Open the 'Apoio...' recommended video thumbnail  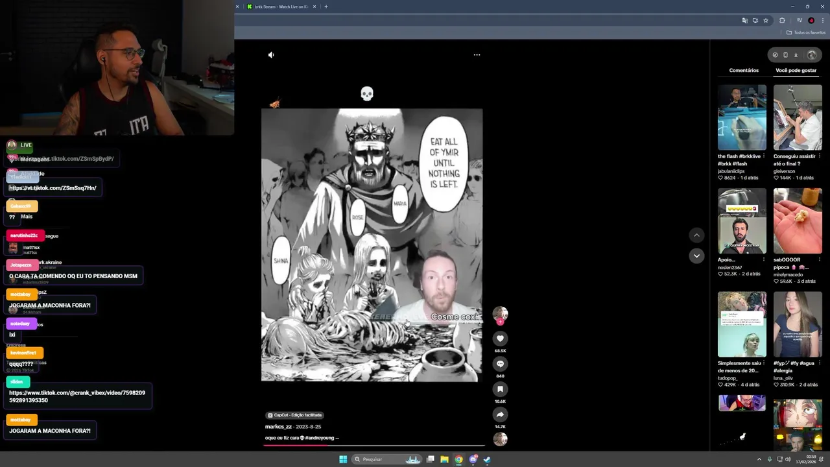coord(742,221)
